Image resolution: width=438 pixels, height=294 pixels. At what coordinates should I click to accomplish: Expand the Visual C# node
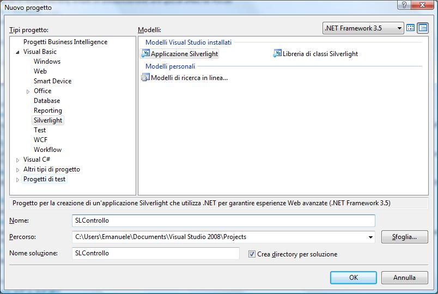(17, 160)
